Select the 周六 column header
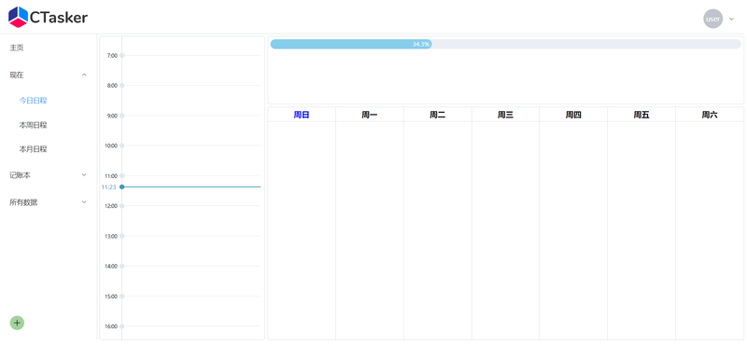The height and width of the screenshot is (345, 747). [x=710, y=115]
